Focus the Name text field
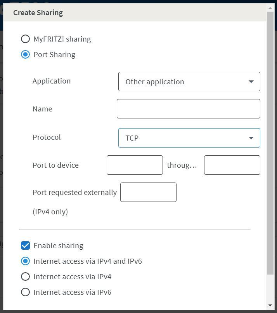The height and width of the screenshot is (313, 277). click(189, 109)
